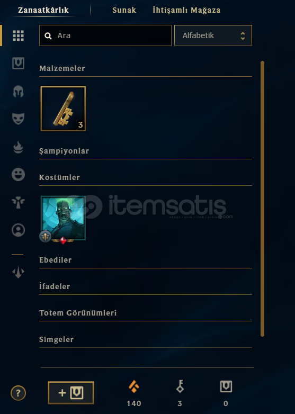Click the orange essence currency icon
Screen dimensions: 295x414
click(x=134, y=386)
